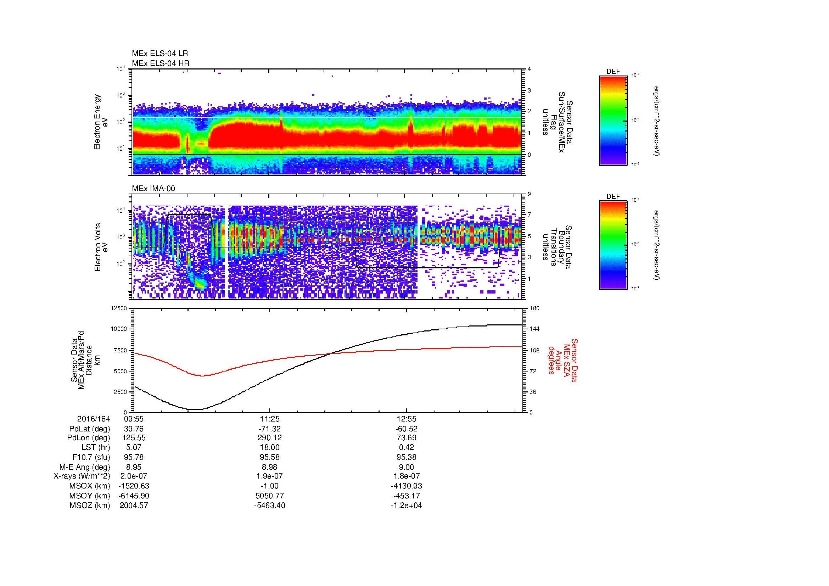The width and height of the screenshot is (829, 586).
Task: Click the PdLat value '-60.52'
Action: pyautogui.click(x=407, y=429)
